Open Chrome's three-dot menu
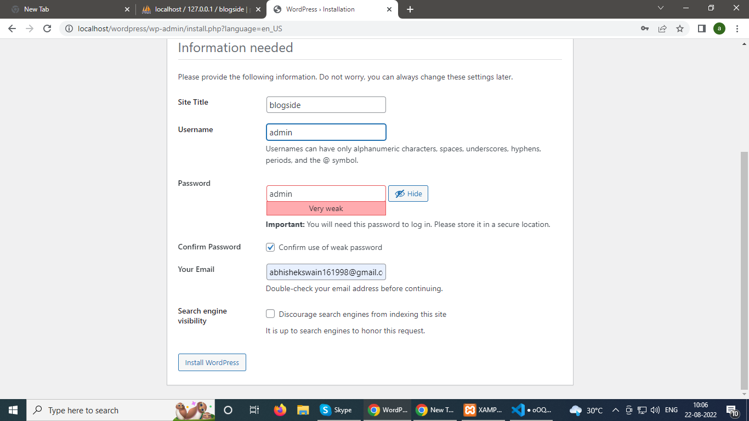This screenshot has height=421, width=749. [x=736, y=29]
